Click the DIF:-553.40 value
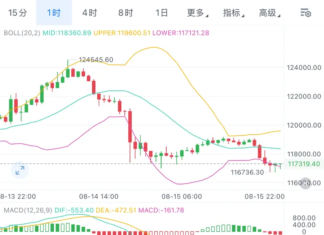The width and height of the screenshot is (324, 235). 74,210
